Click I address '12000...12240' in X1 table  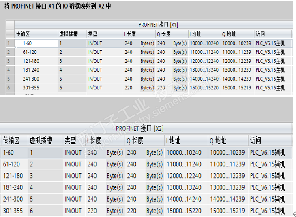point(204,61)
